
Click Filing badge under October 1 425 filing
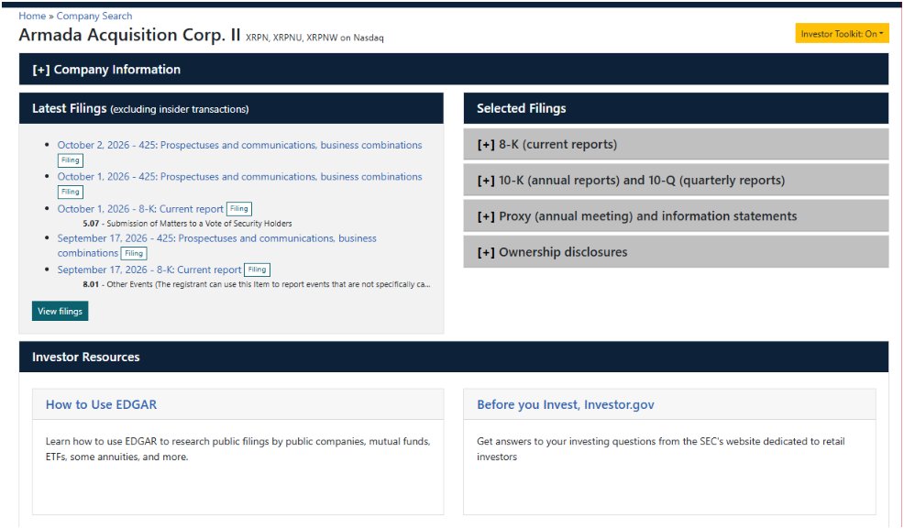(x=71, y=192)
